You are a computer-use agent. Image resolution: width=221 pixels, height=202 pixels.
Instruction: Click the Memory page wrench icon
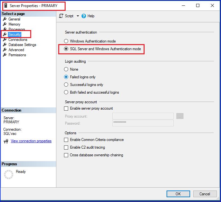point(5,24)
